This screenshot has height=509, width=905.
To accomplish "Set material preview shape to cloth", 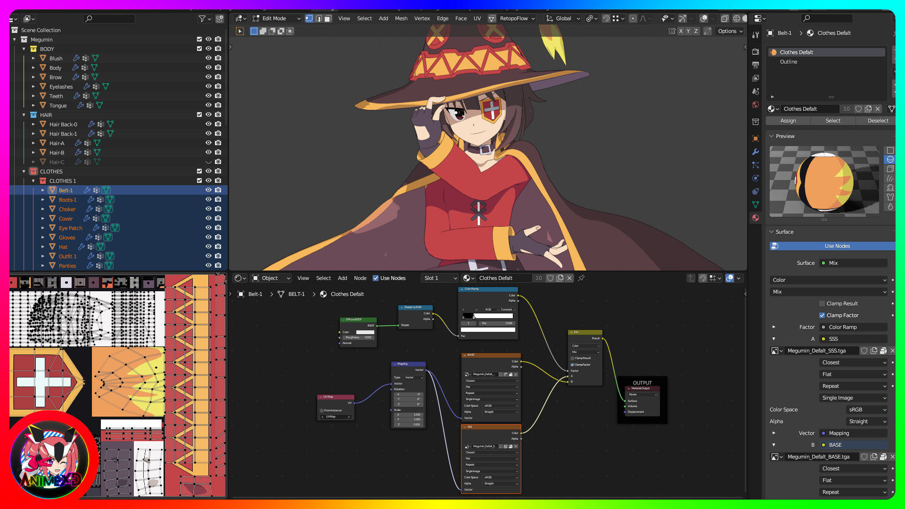I will [890, 197].
